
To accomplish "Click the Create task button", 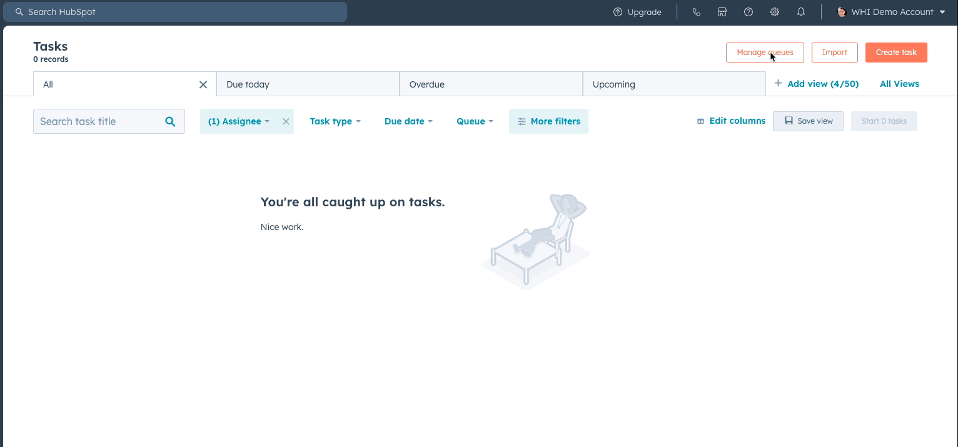I will pyautogui.click(x=896, y=53).
